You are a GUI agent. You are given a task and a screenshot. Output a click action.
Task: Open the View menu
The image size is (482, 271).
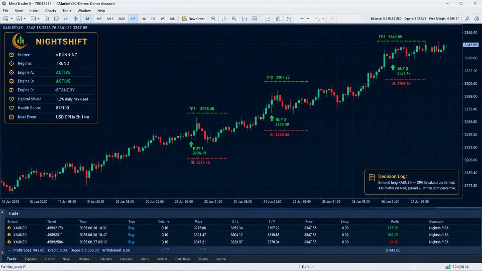click(x=19, y=11)
